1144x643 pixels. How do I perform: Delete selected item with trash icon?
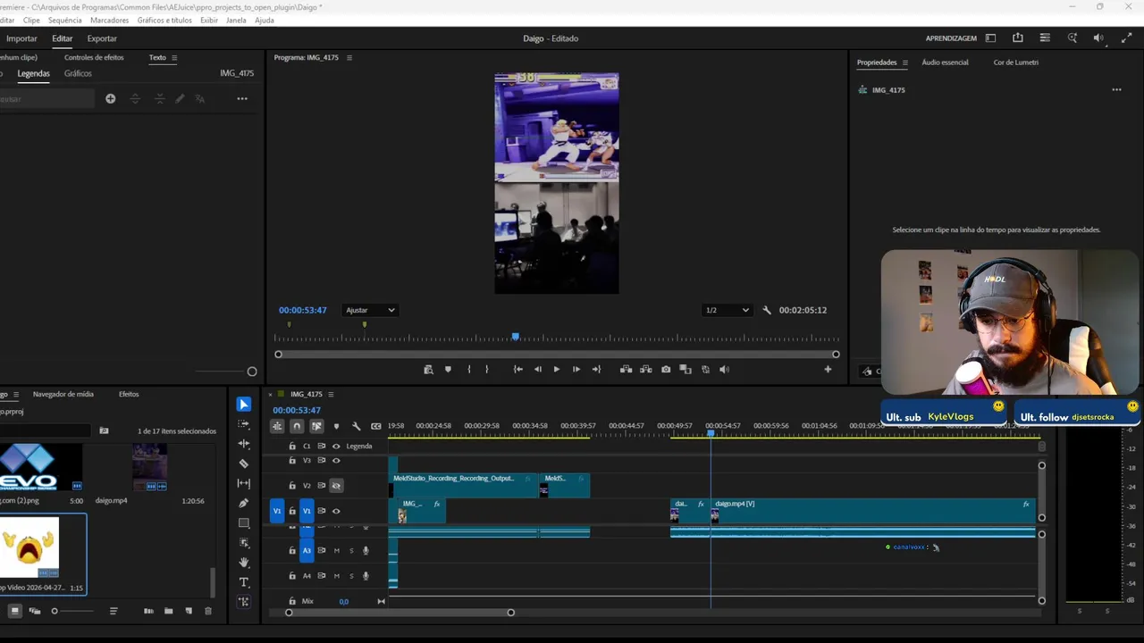coord(208,611)
